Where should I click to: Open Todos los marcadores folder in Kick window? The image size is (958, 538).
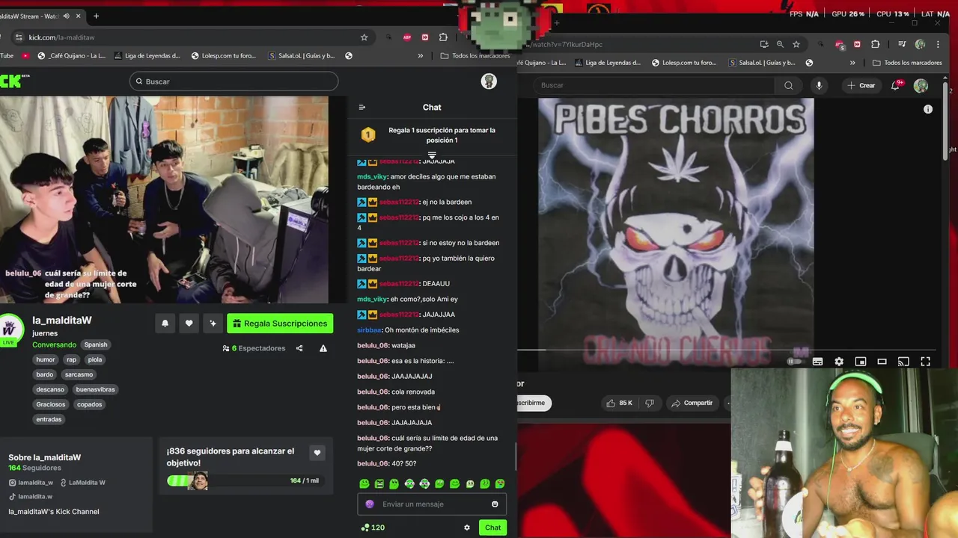coord(475,55)
